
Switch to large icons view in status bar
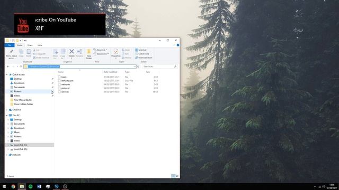click(177, 176)
